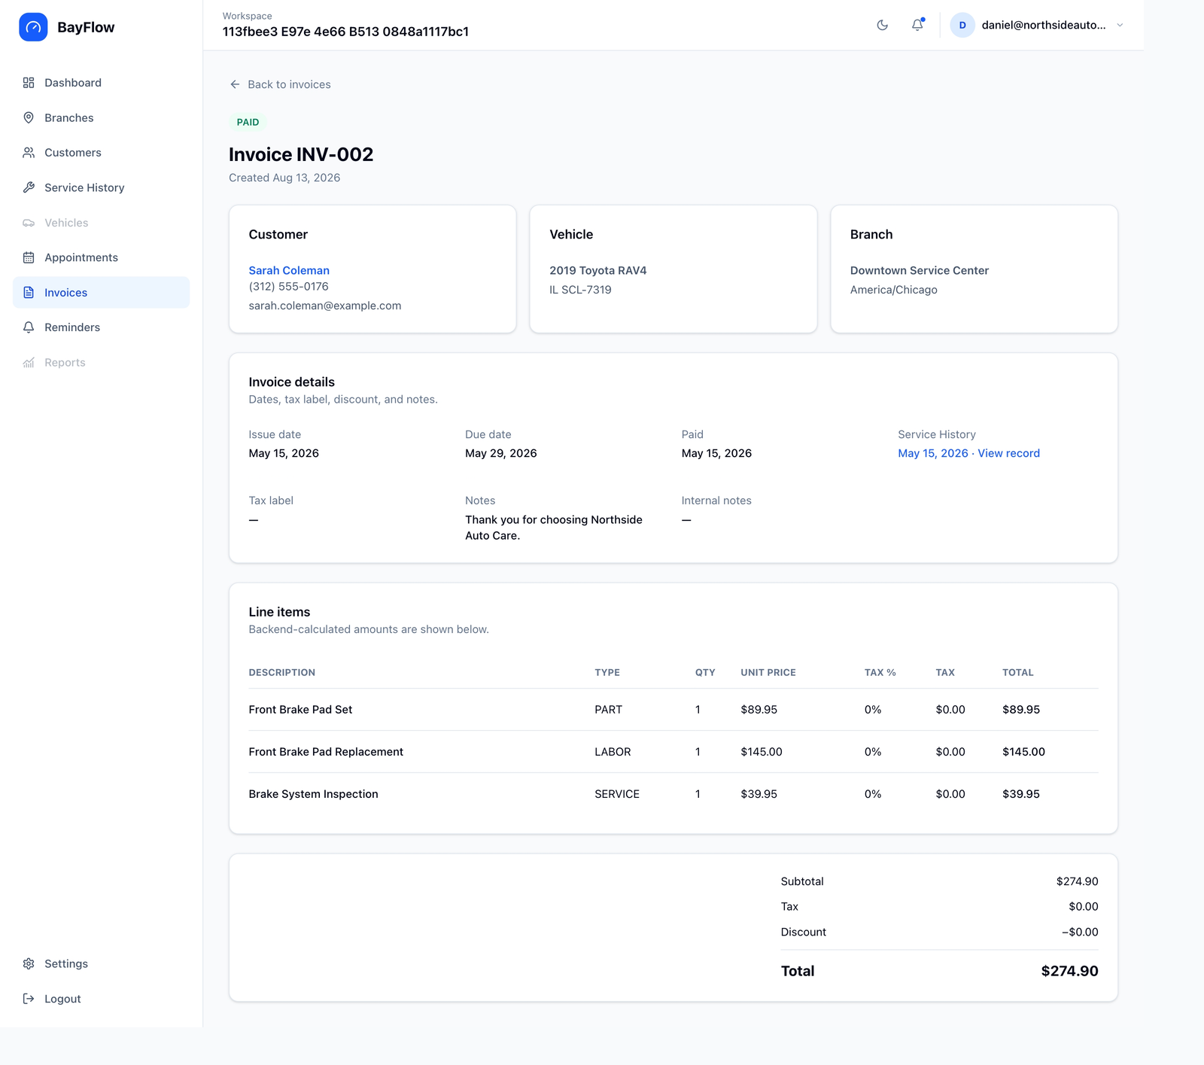Screen dimensions: 1204x1065
Task: Click the Settings gear icon
Action: [29, 964]
